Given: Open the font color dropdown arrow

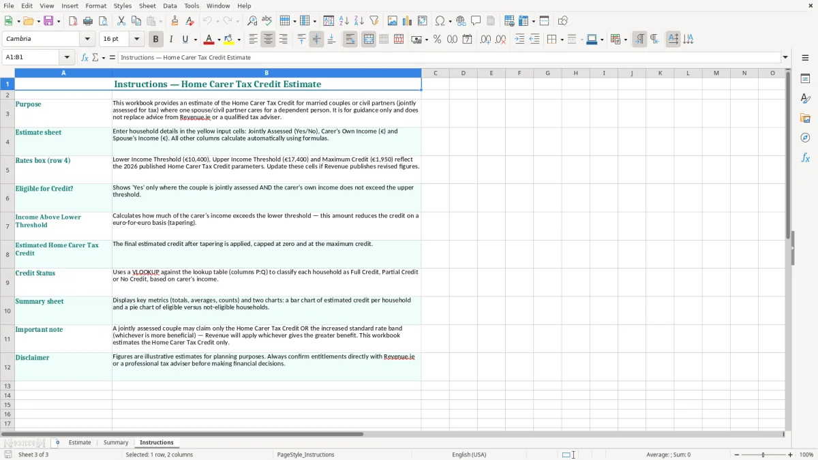Looking at the screenshot, I should 219,40.
